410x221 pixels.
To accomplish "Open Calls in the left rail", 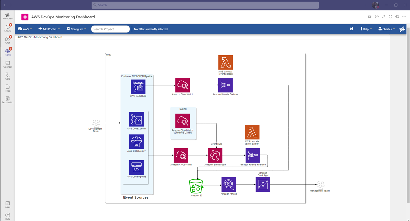I will (8, 76).
